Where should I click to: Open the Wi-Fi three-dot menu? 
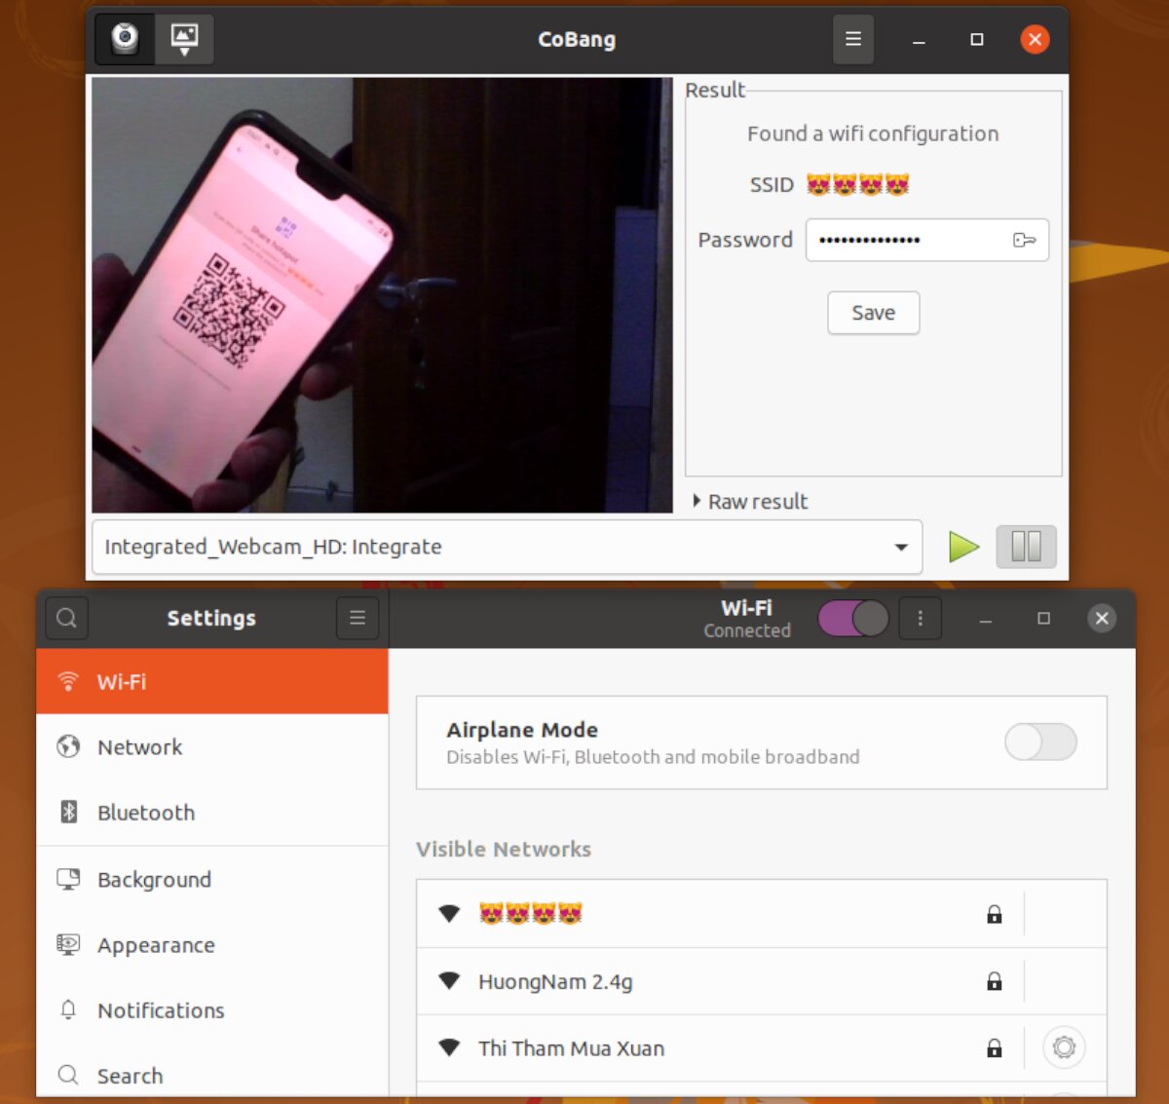[x=920, y=618]
